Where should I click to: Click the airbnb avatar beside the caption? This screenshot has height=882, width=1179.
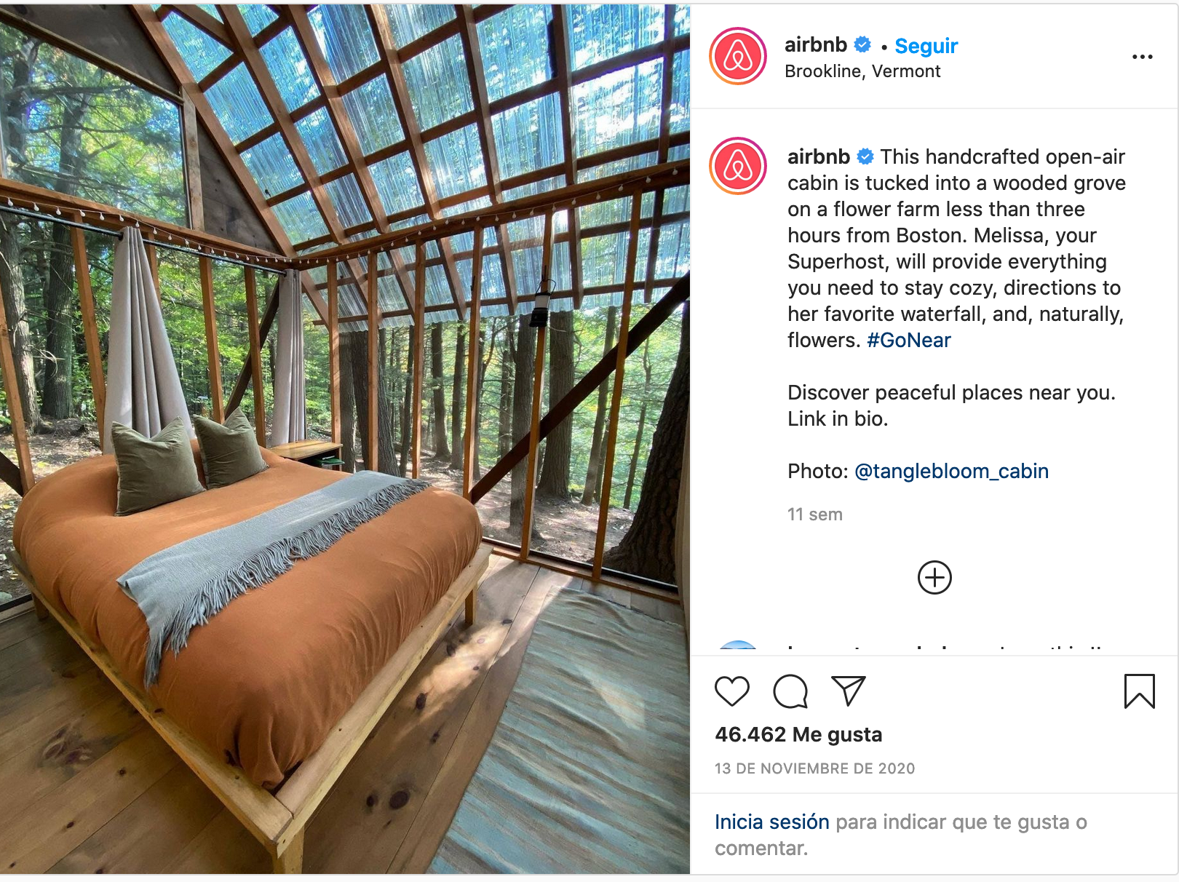[x=738, y=166]
